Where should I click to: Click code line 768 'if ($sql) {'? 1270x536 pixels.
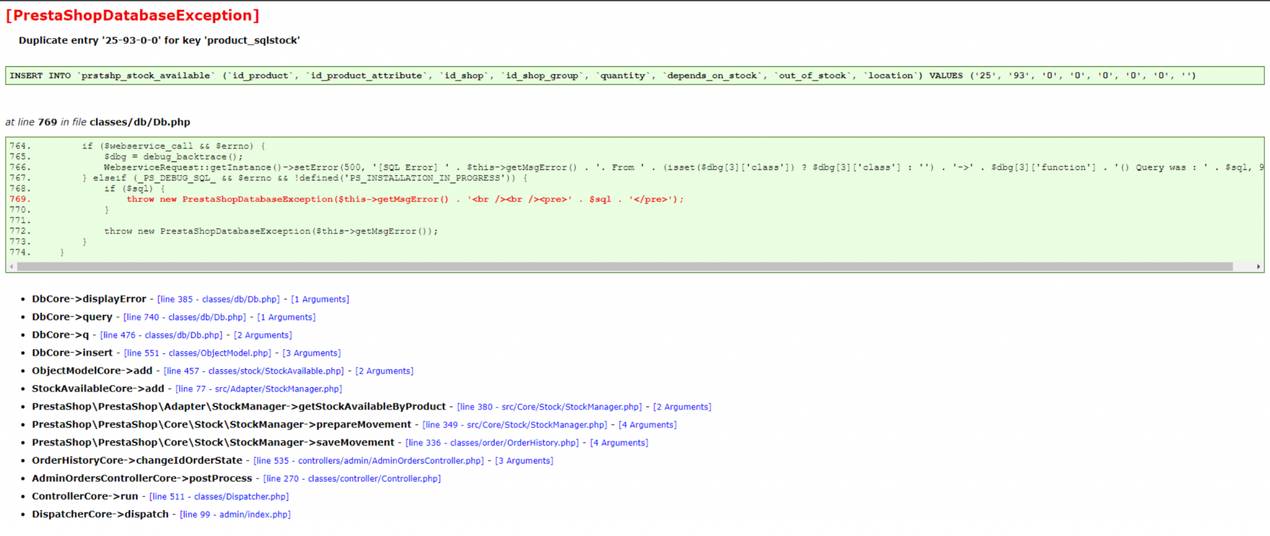click(x=134, y=189)
